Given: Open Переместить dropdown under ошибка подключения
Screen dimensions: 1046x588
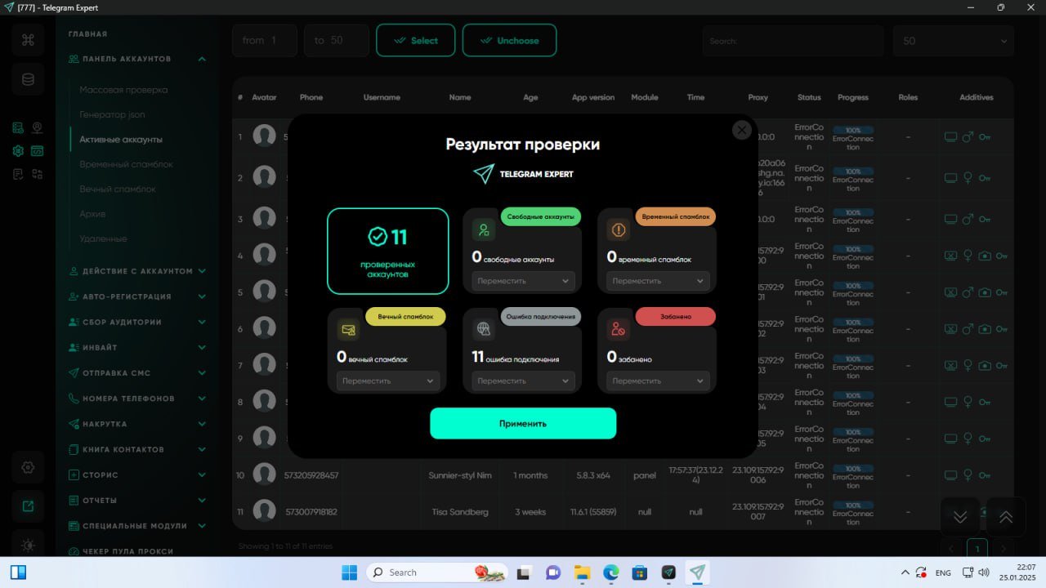Looking at the screenshot, I should [523, 381].
